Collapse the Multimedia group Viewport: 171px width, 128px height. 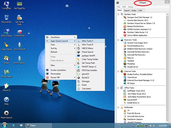[x=118, y=108]
